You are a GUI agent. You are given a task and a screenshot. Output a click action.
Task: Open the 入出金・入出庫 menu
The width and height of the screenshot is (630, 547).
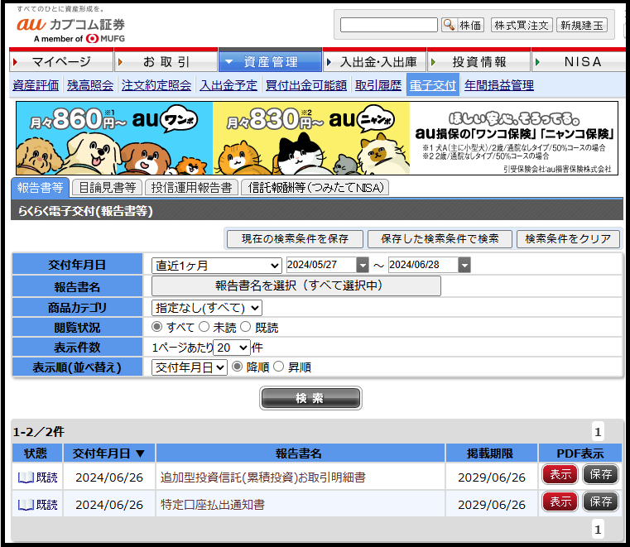(374, 61)
